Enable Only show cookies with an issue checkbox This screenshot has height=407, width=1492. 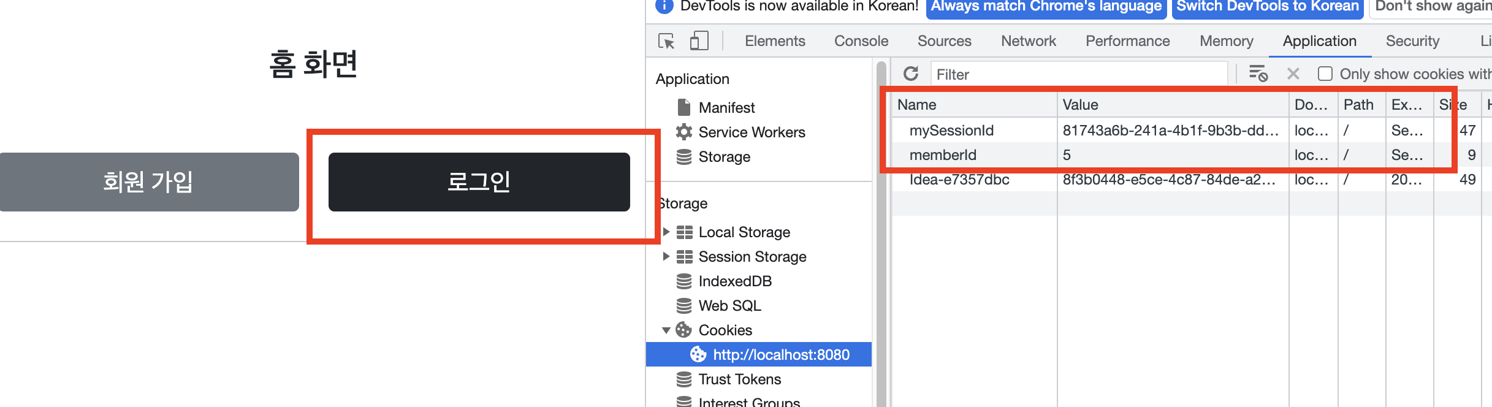pyautogui.click(x=1325, y=74)
